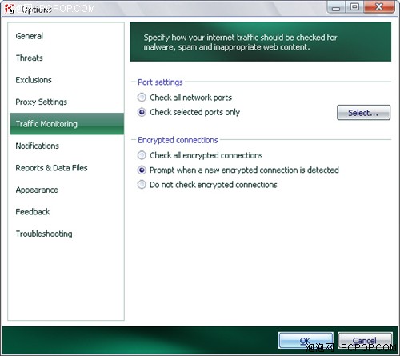Open the Feedback section
Screen dimensions: 400x356
33,212
